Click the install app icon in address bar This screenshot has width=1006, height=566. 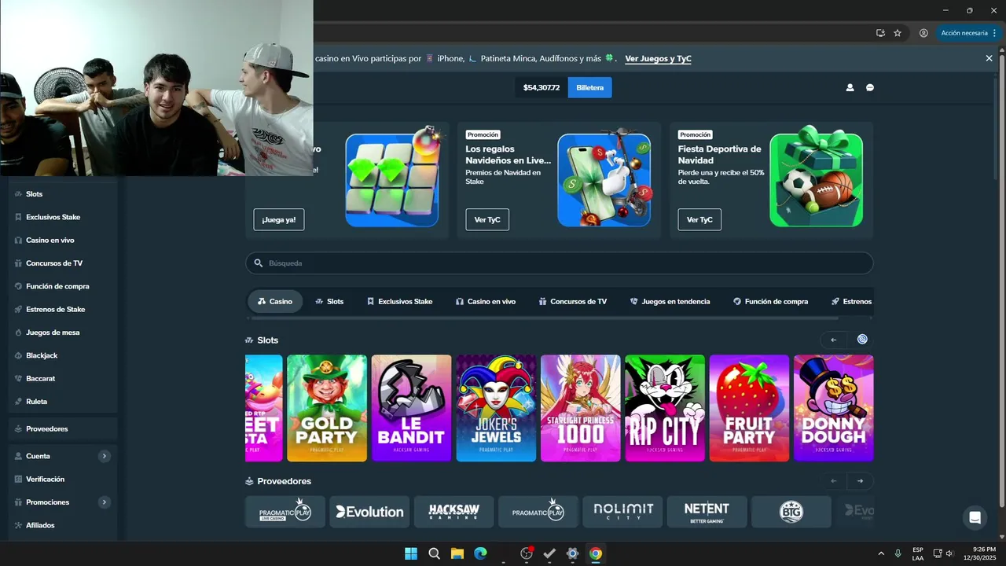(880, 33)
